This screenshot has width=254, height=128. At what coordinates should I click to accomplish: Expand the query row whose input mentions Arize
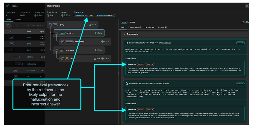coord(7,44)
